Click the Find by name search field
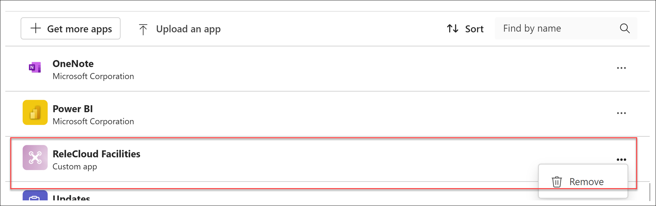The height and width of the screenshot is (206, 656). pos(545,28)
